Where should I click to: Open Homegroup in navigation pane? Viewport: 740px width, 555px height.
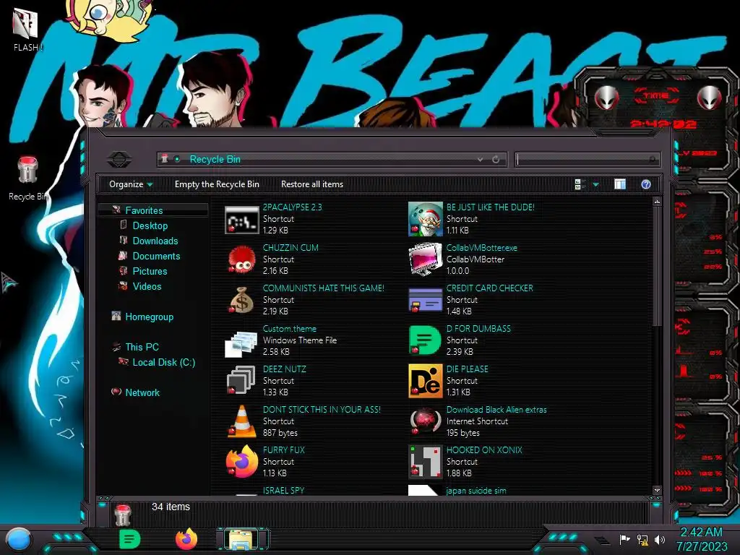(x=149, y=317)
